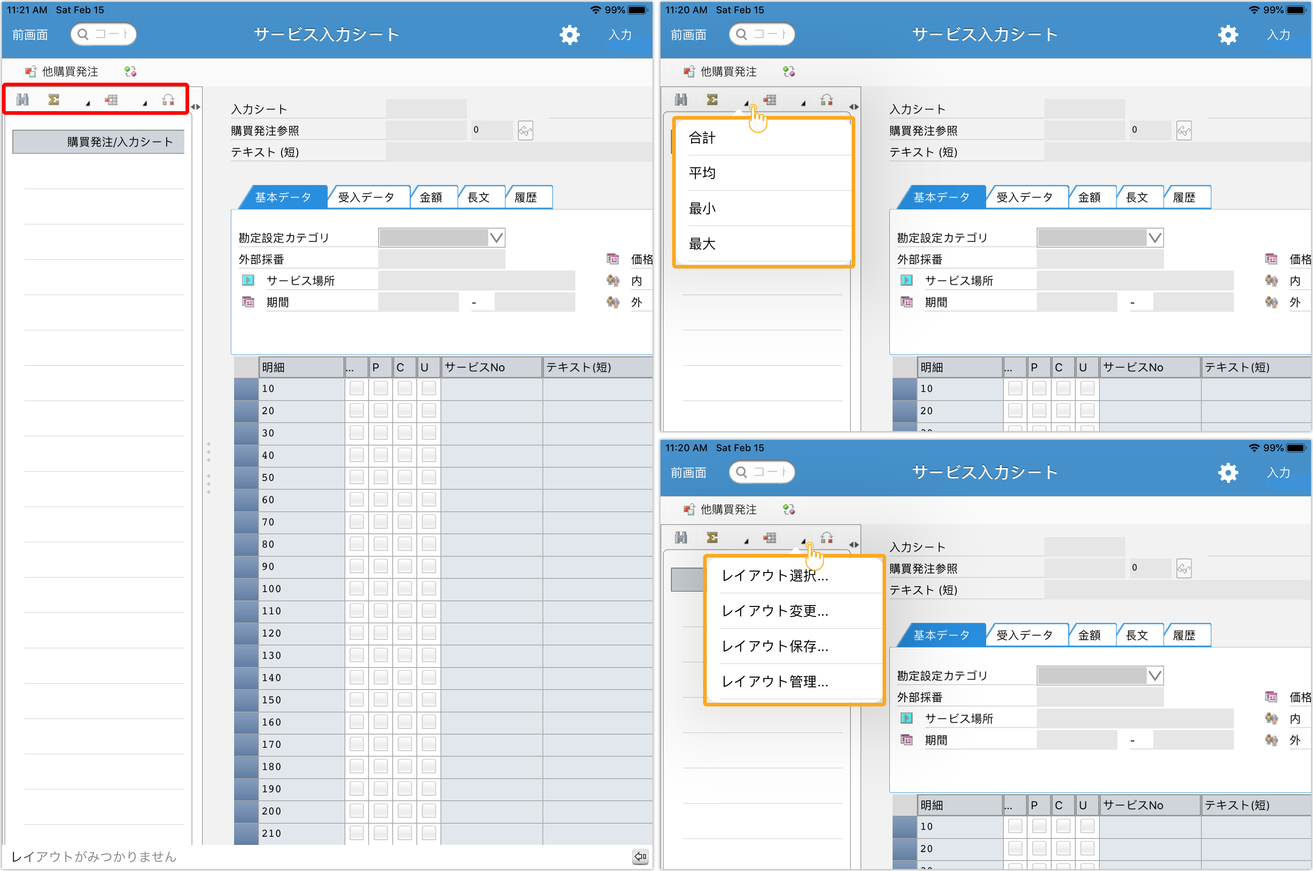
Task: Click the glasses display icon beside 購買発注参照 in left screenshot
Action: point(525,131)
